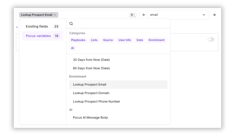Choose 30 Days from Now (Date)
Screen dimensions: 235x136
click(x=118, y=60)
